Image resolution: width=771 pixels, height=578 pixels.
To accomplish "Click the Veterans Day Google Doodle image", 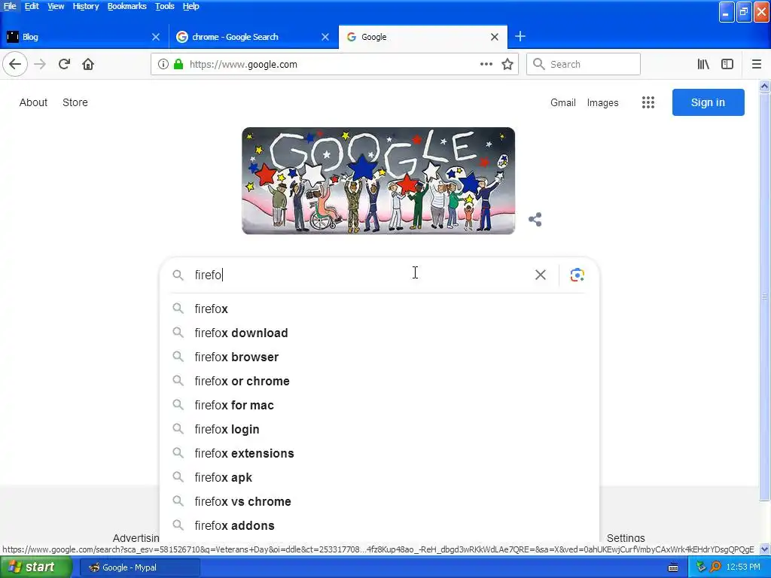I will tap(378, 181).
